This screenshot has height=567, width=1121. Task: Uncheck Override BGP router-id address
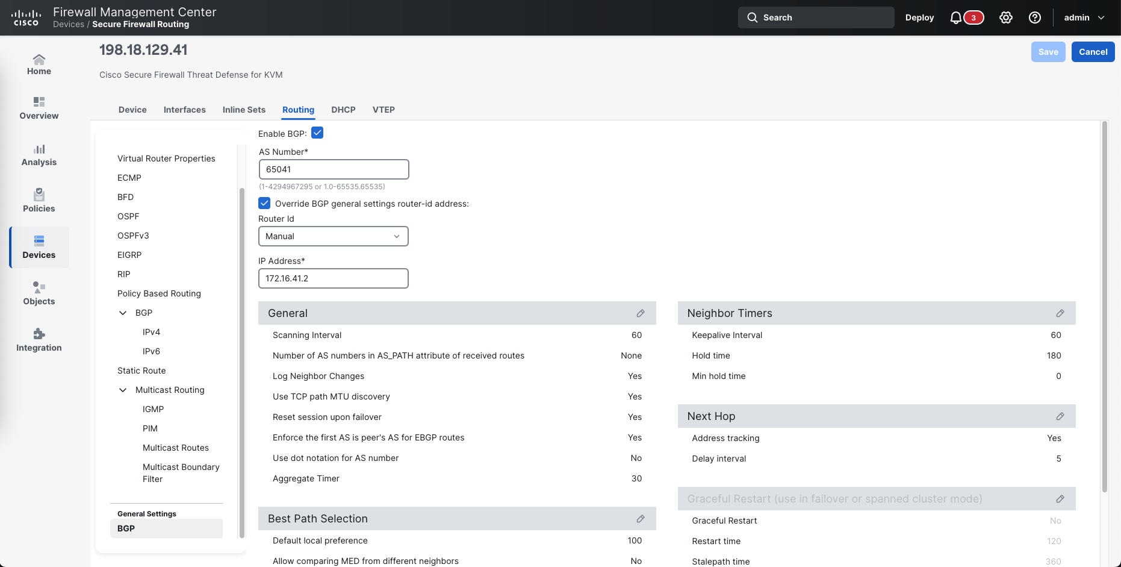[264, 203]
